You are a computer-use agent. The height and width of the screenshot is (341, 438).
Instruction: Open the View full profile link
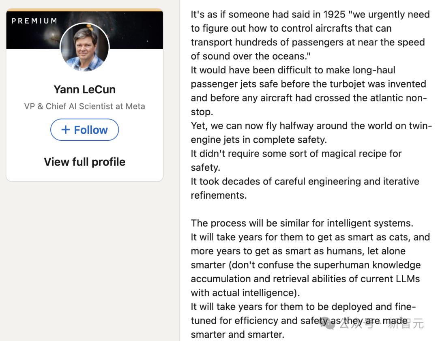point(84,162)
